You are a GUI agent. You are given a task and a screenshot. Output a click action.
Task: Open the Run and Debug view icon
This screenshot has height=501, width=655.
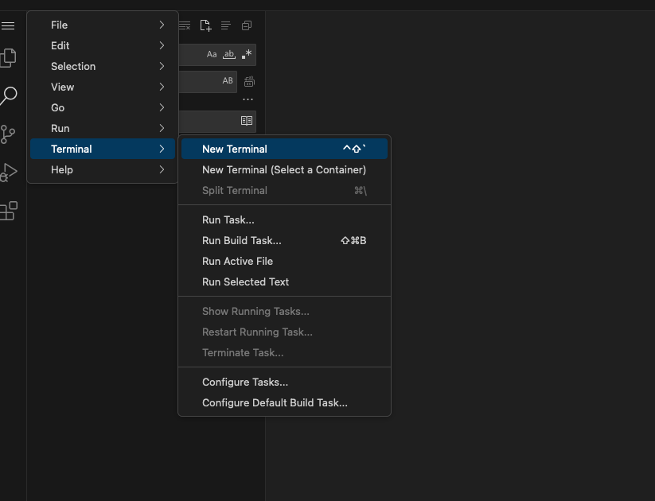point(8,172)
